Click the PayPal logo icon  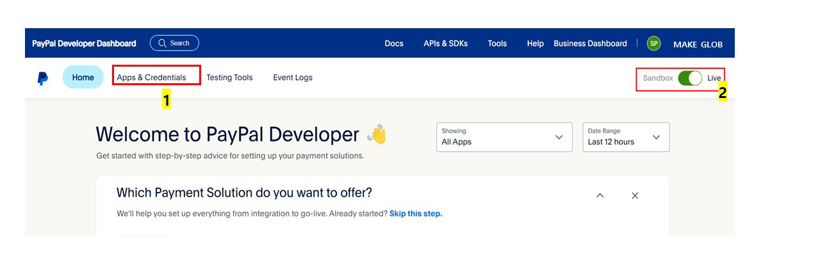click(x=43, y=78)
